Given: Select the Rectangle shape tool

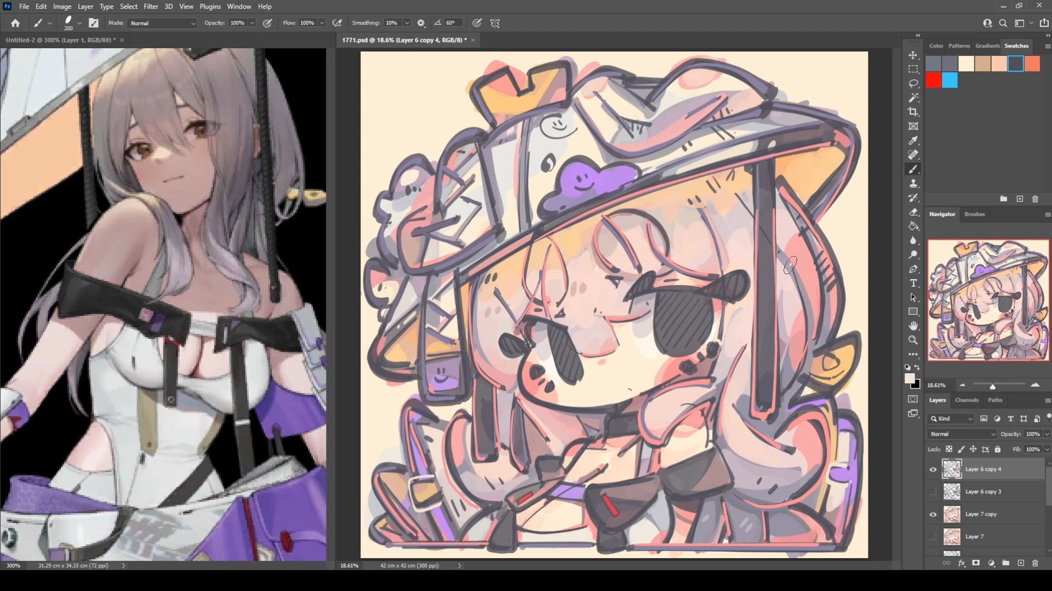Looking at the screenshot, I should [x=913, y=311].
